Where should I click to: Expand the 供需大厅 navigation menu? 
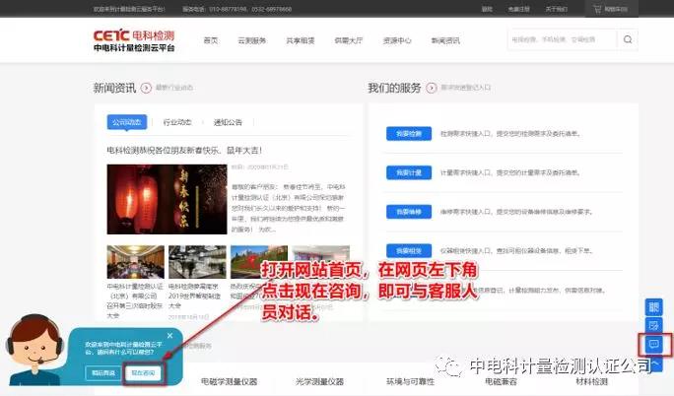348,40
